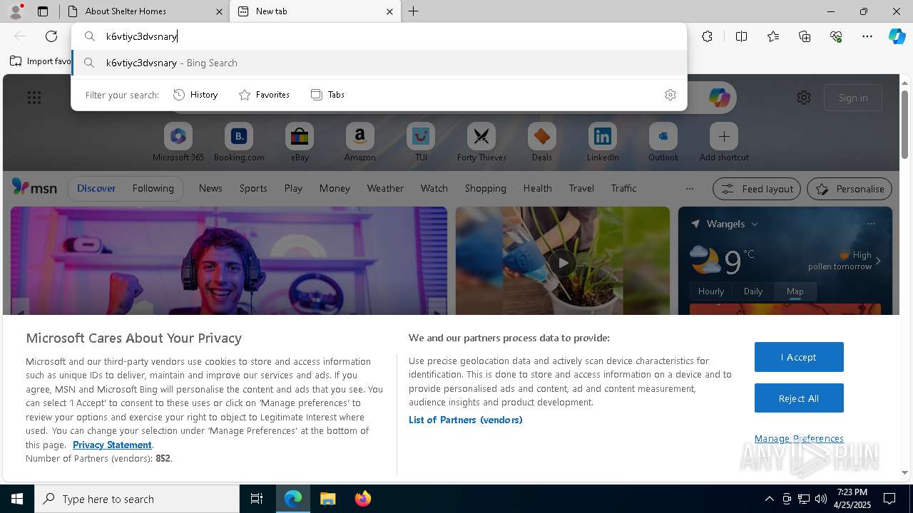913x513 pixels.
Task: Click Import favorites bookmark item
Action: click(x=41, y=61)
